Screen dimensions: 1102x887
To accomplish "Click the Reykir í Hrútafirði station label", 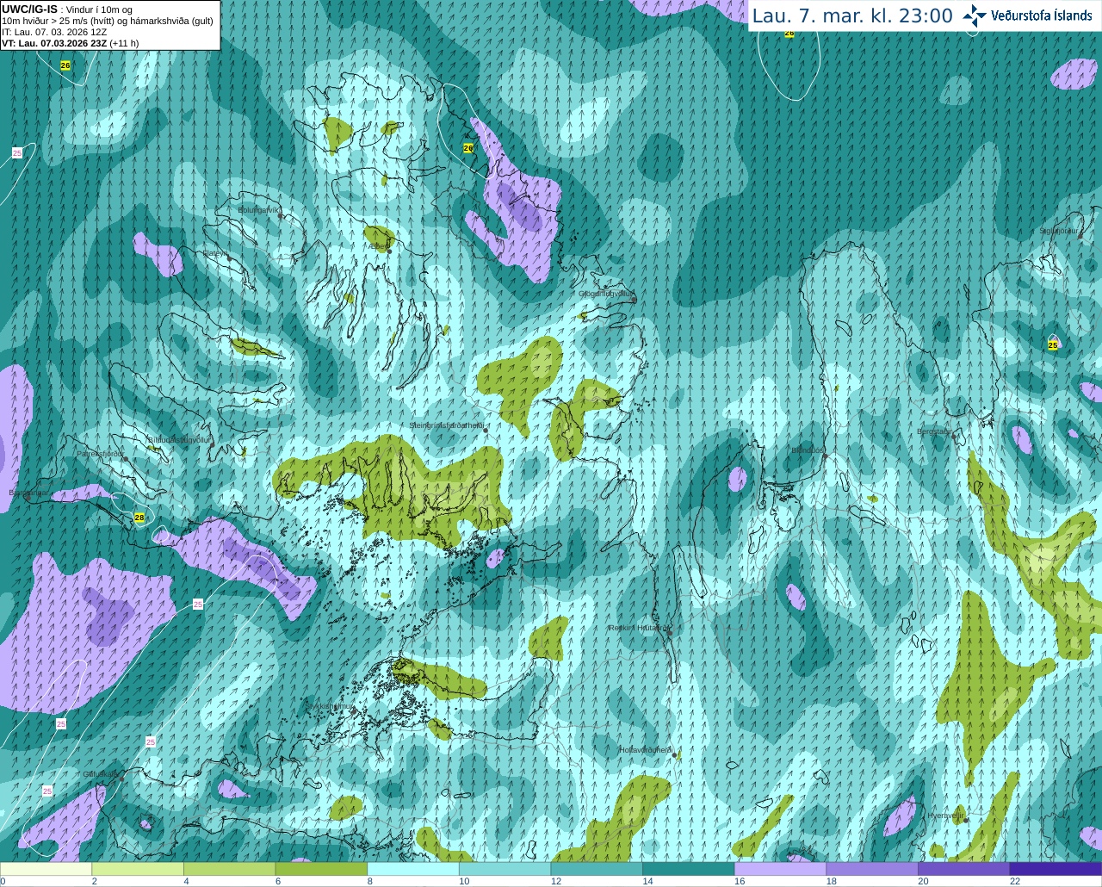I will point(638,629).
